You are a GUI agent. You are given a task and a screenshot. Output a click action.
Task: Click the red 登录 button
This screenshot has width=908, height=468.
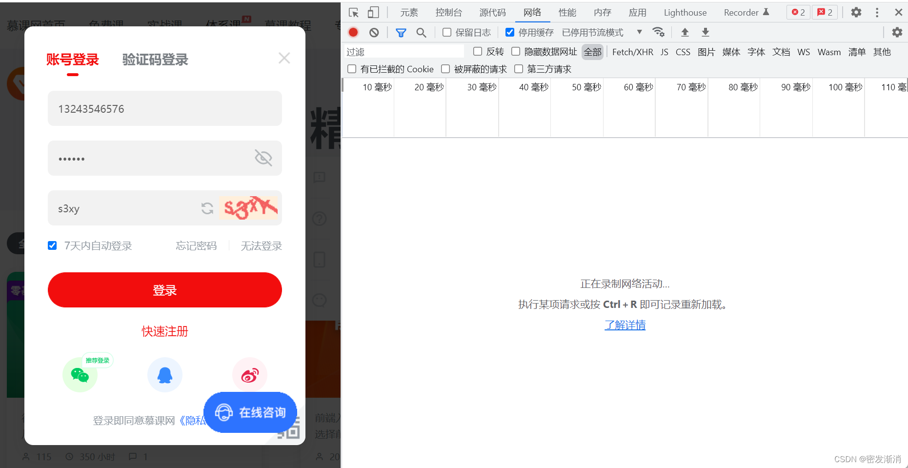(x=165, y=290)
